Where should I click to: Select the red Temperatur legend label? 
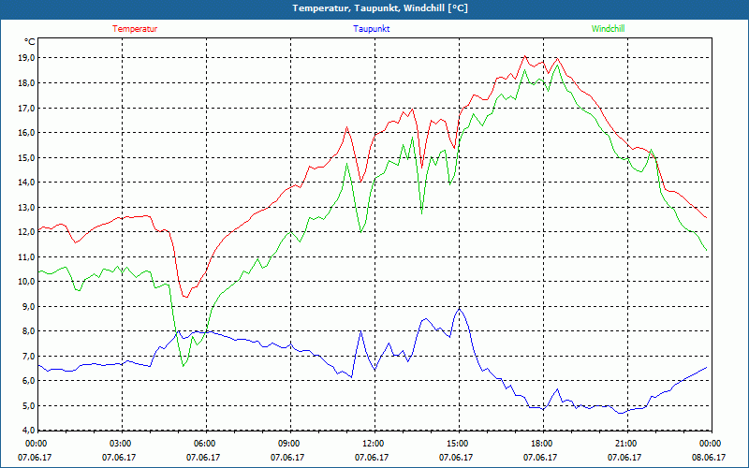click(x=135, y=29)
